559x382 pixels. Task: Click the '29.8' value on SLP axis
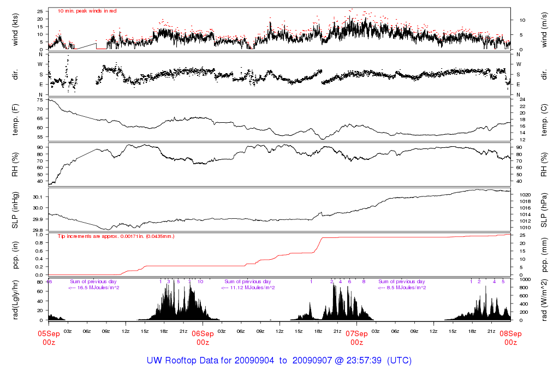pos(38,230)
